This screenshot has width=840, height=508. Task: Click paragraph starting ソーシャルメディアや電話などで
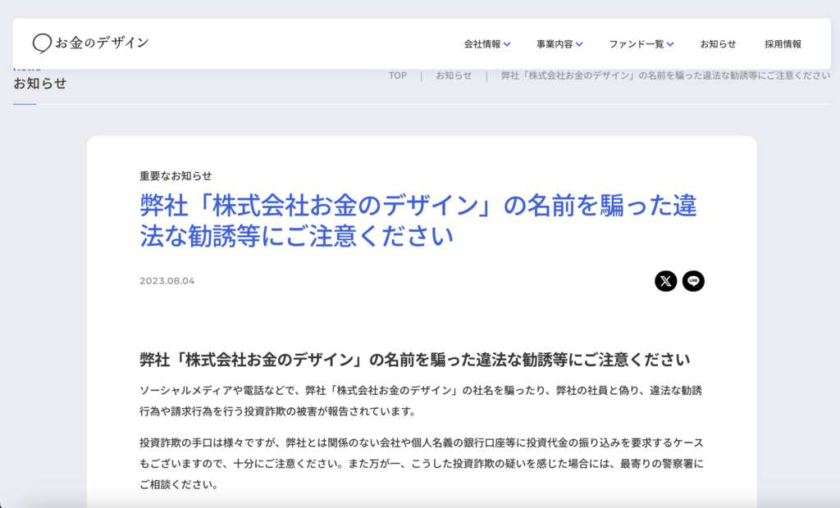point(421,401)
